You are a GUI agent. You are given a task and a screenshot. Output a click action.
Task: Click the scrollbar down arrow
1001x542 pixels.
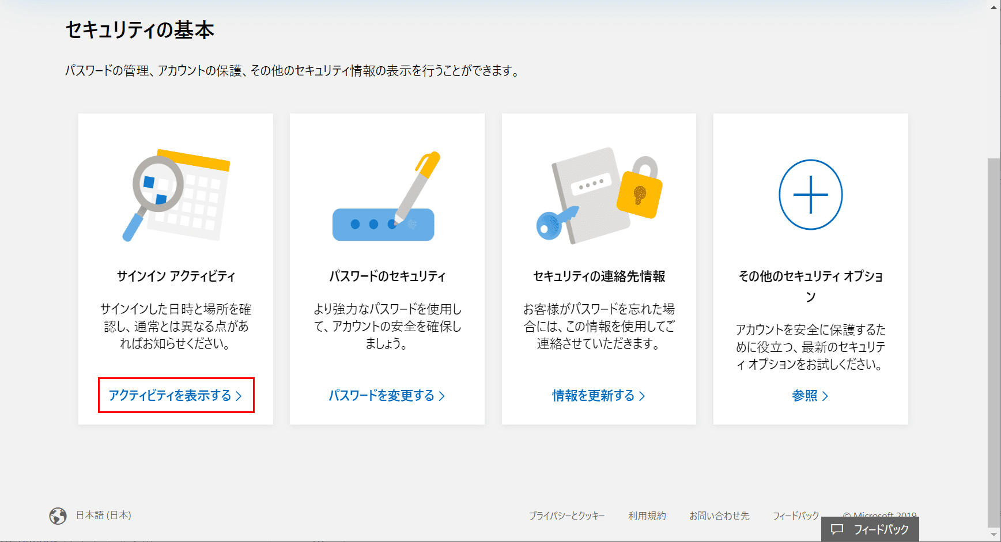[x=994, y=535]
